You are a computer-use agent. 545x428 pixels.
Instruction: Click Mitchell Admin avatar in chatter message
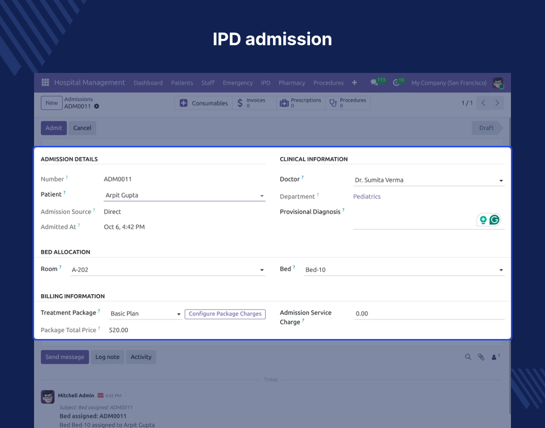point(48,397)
